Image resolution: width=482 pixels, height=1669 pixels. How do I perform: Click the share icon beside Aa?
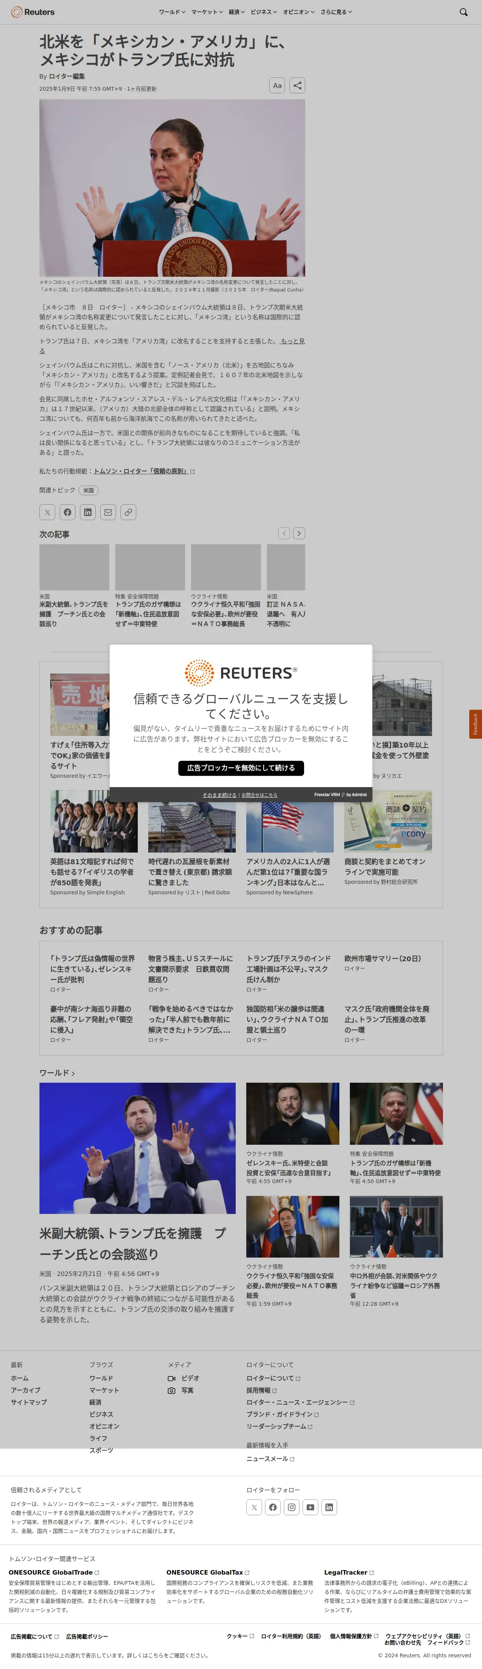coord(297,85)
